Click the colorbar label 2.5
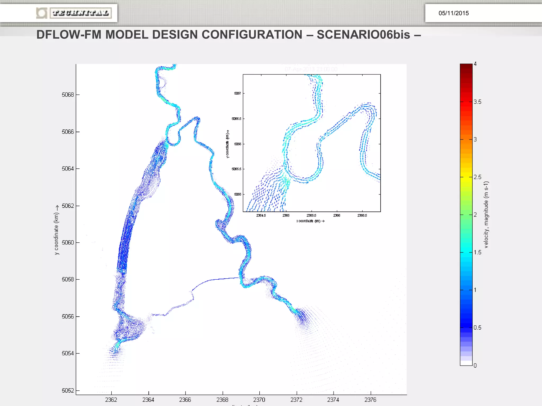Screen dimensions: 542x406 click(x=477, y=177)
